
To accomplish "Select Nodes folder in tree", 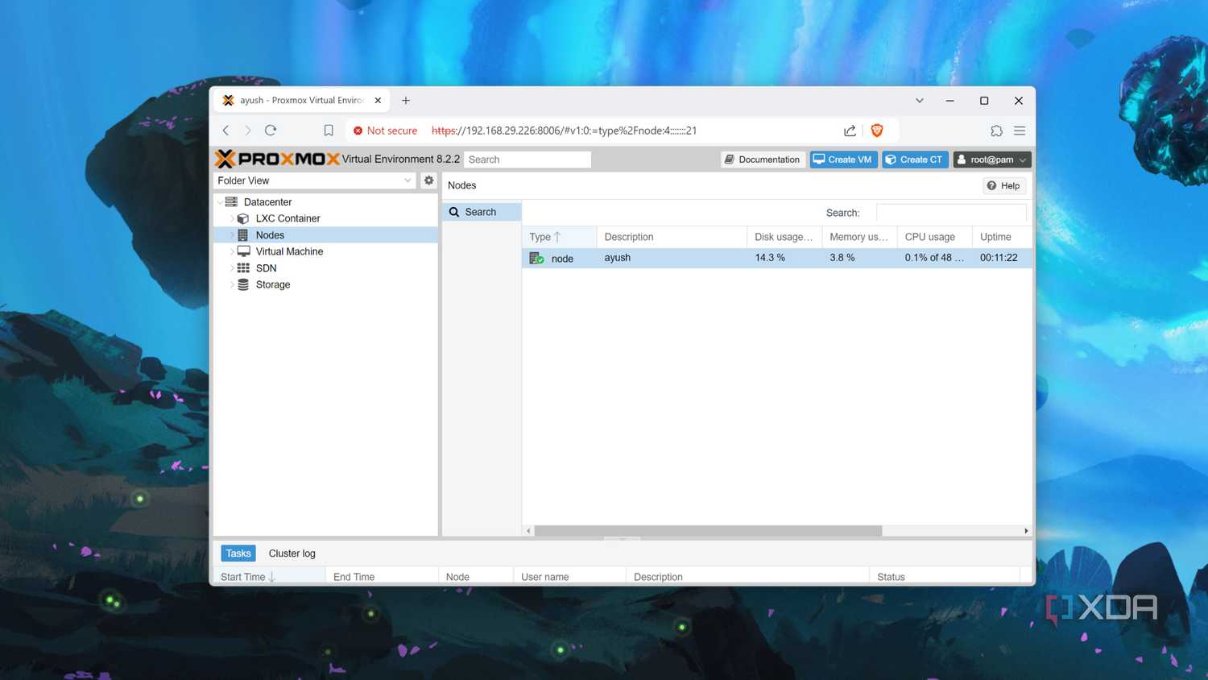I will (x=270, y=235).
